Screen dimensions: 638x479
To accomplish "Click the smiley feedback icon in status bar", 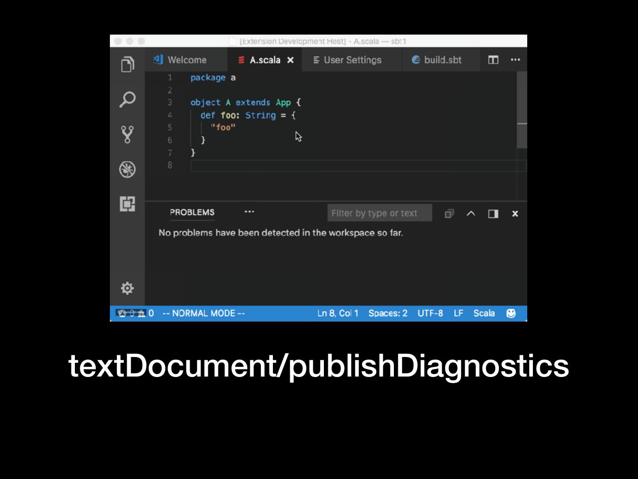I will 511,313.
